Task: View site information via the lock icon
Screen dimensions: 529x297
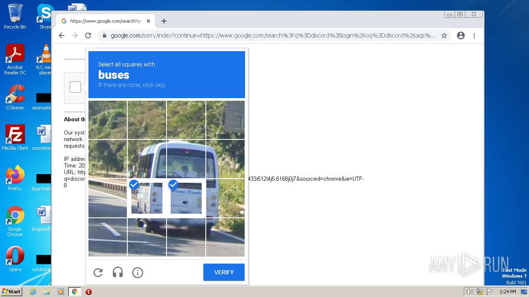Action: [105, 35]
